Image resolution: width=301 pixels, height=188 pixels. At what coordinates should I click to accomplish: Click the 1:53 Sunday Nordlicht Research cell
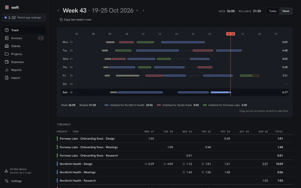pyautogui.click(x=265, y=180)
